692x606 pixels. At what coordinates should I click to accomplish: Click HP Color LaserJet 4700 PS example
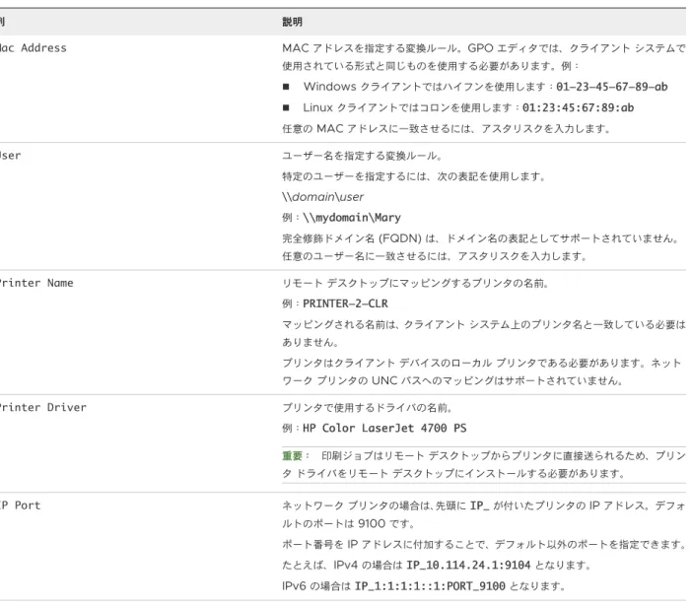click(384, 428)
